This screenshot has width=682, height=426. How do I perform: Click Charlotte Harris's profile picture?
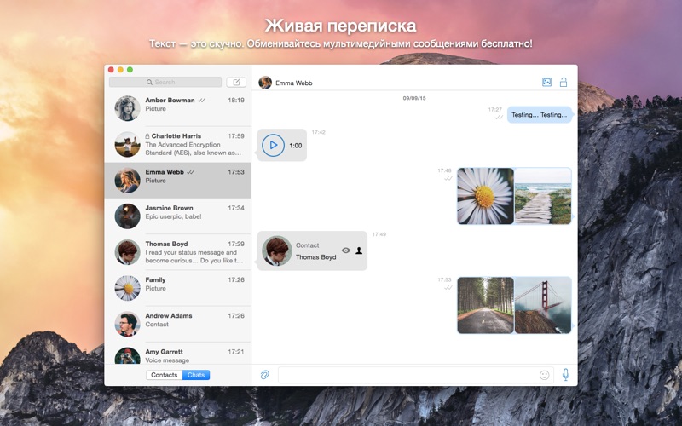click(127, 144)
